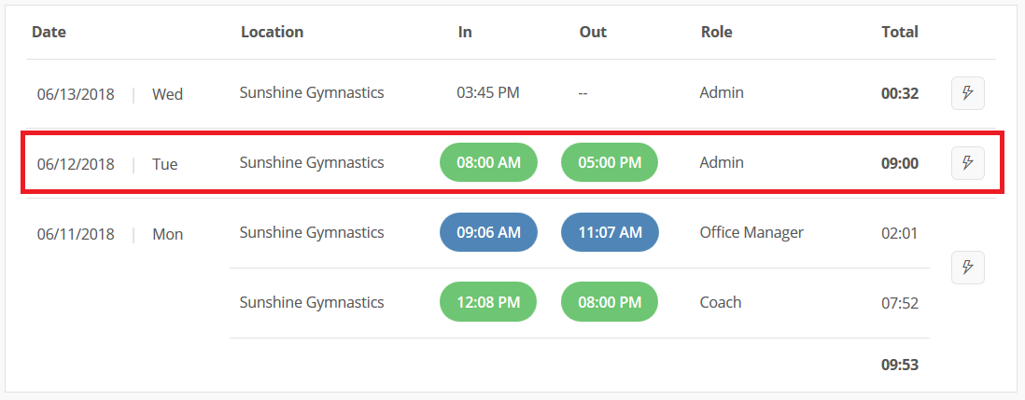
Task: Click the 09:53 daily total
Action: [x=900, y=365]
